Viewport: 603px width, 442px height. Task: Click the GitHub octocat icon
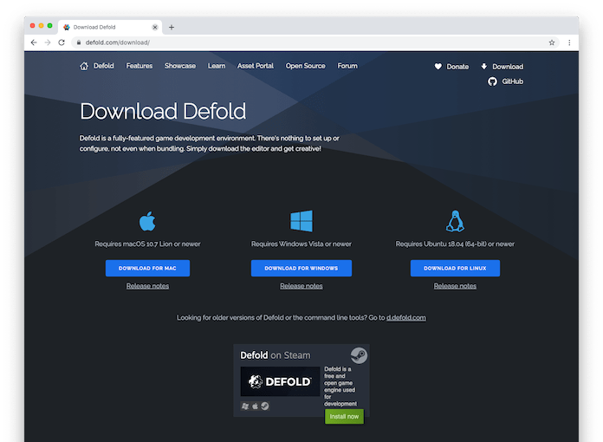[x=492, y=81]
